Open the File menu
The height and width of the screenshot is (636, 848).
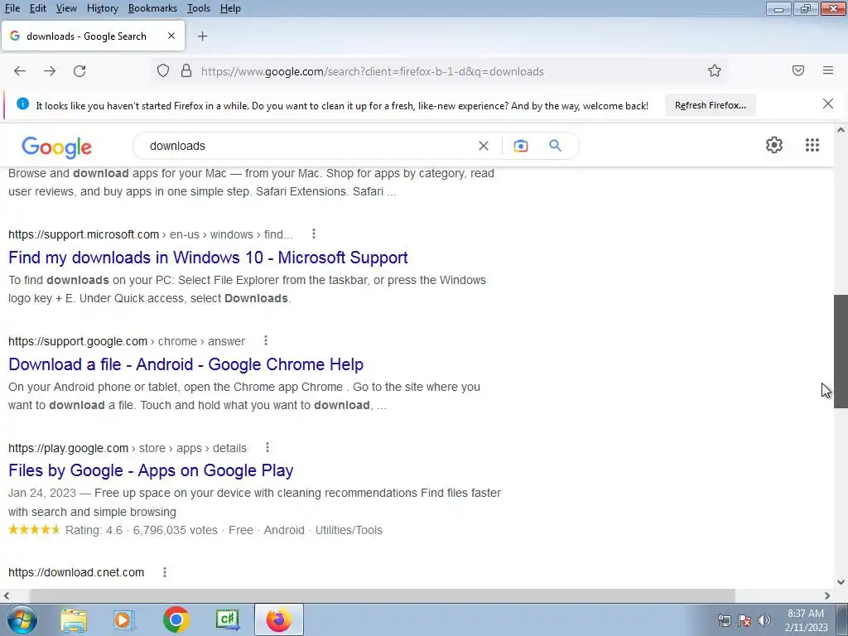[12, 8]
